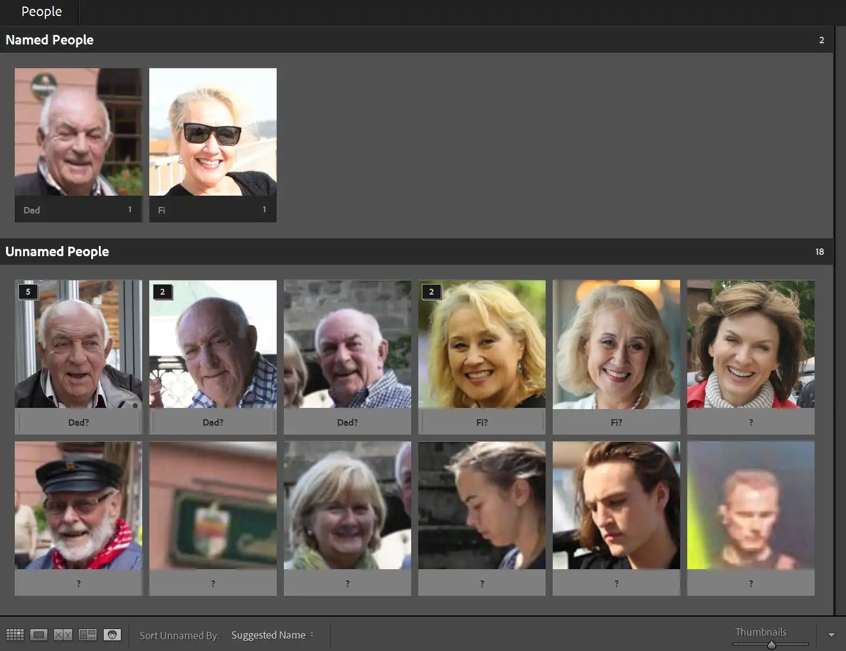846x651 pixels.
Task: Switch to Loupe view icon
Action: point(39,635)
